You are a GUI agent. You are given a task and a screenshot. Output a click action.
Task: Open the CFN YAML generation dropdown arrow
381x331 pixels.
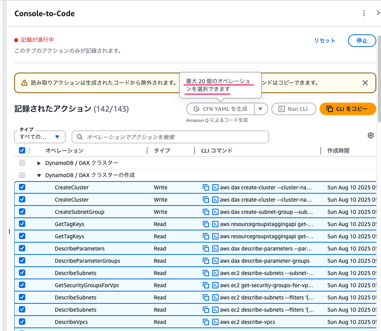(x=260, y=109)
